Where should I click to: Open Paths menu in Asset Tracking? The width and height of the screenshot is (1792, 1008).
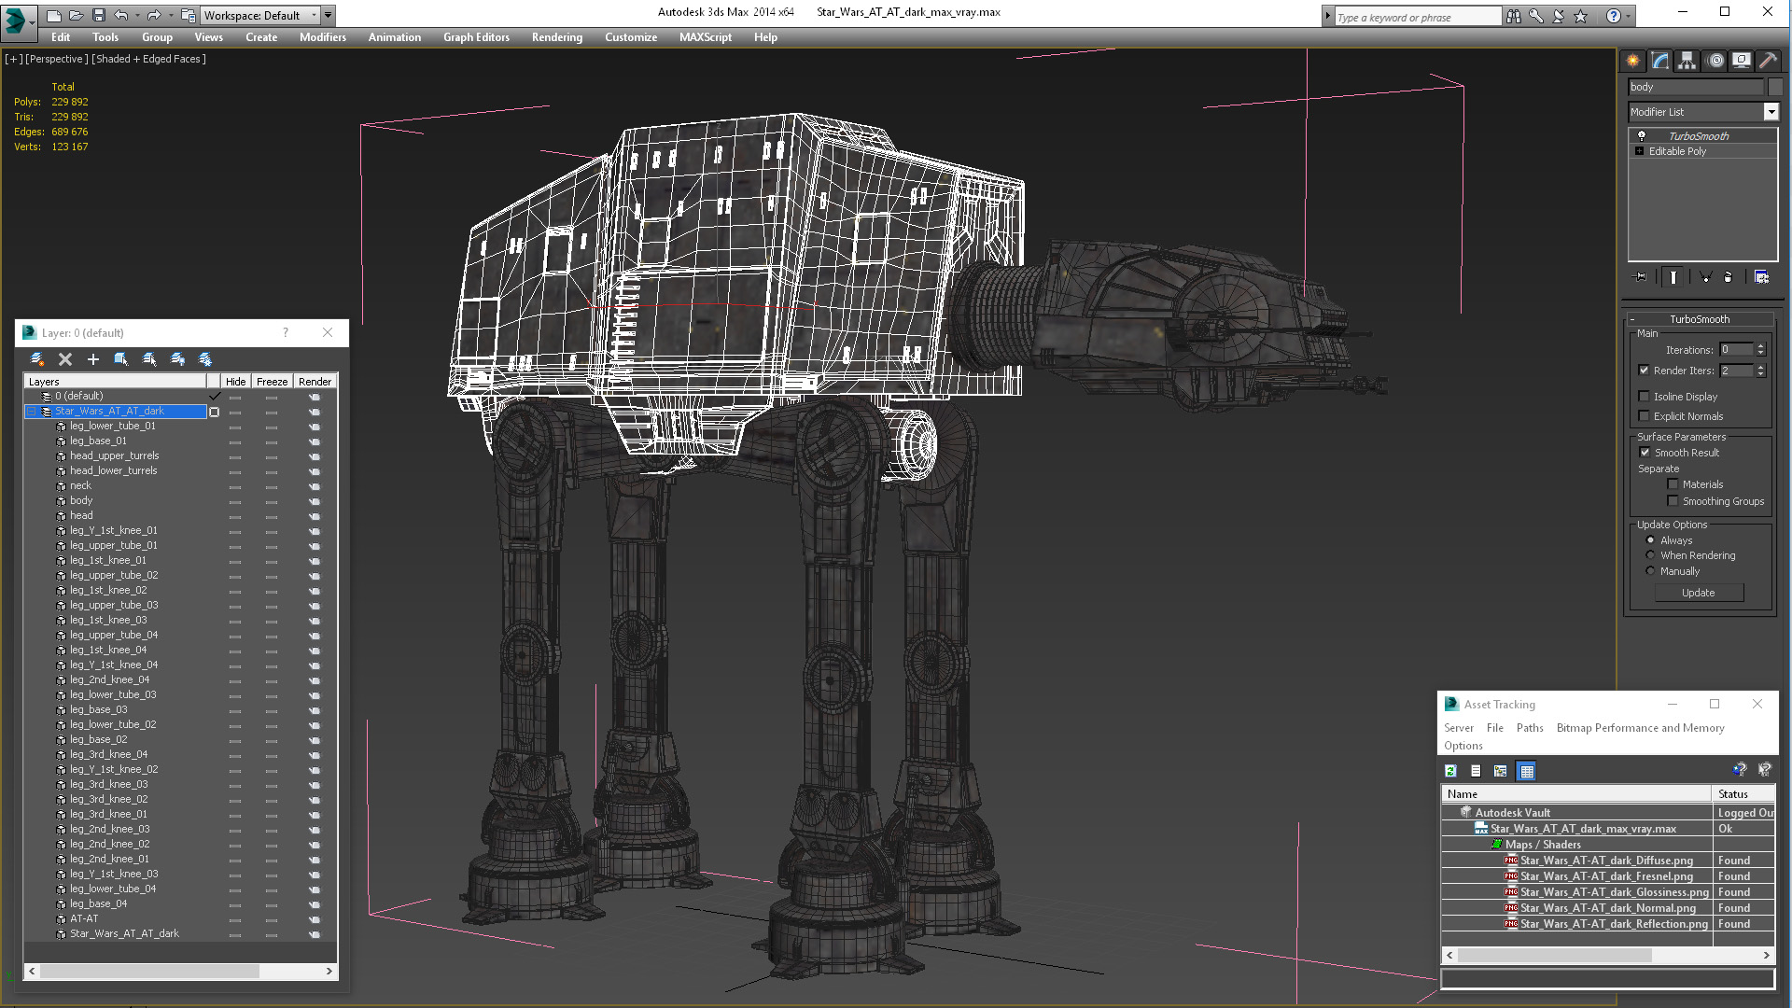[1529, 728]
